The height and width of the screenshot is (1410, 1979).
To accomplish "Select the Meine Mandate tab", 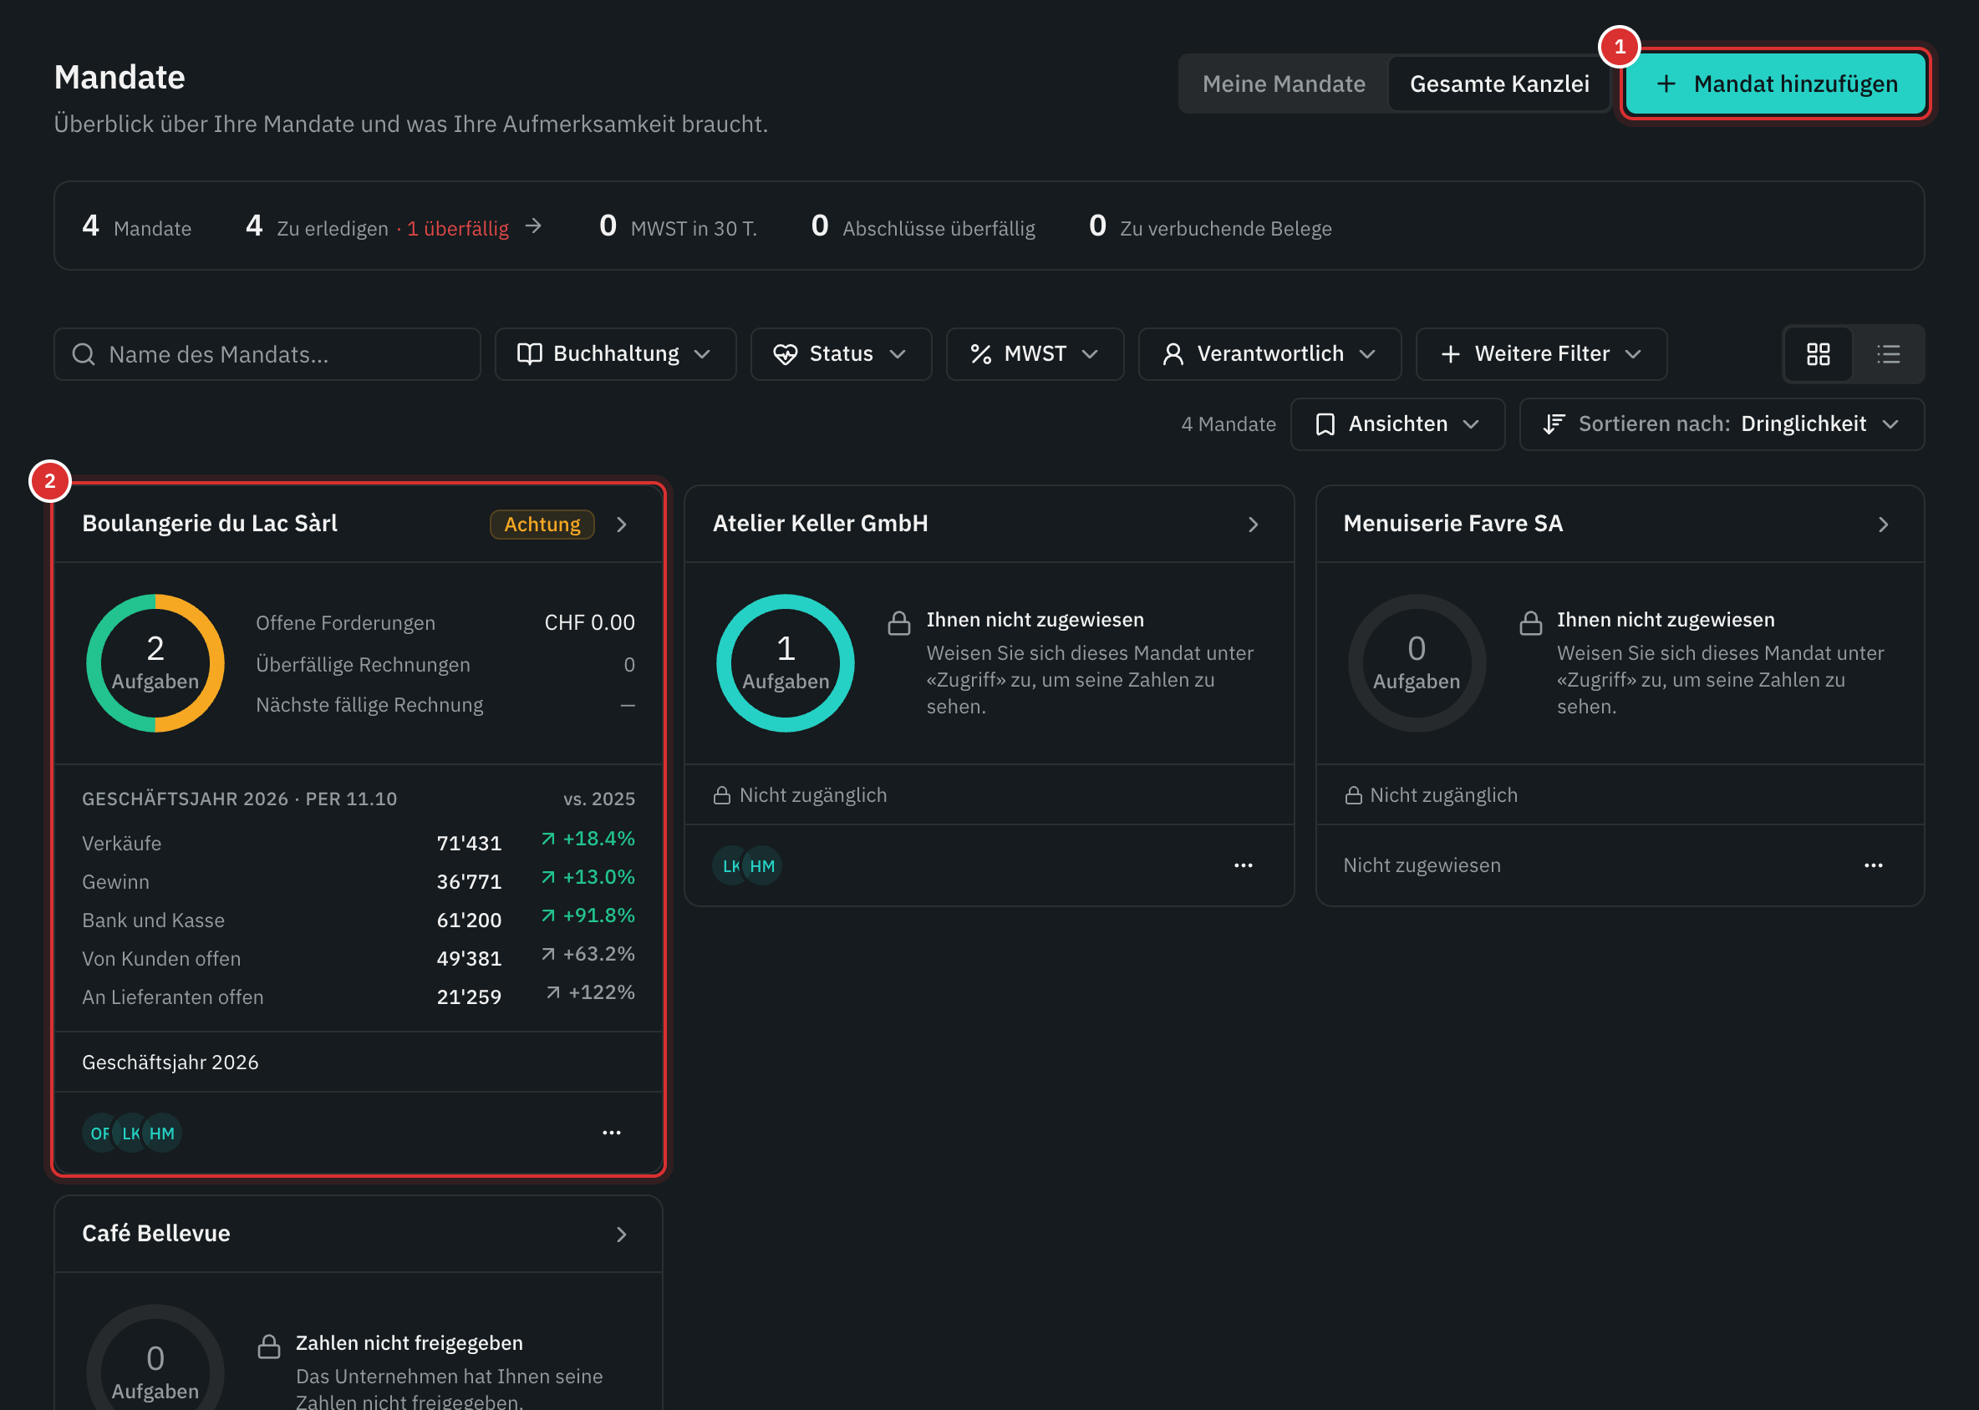I will [1283, 84].
